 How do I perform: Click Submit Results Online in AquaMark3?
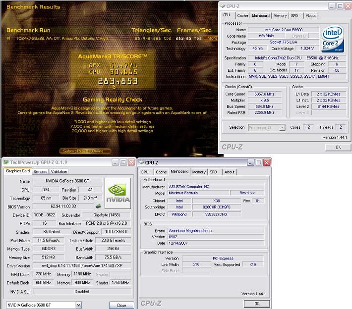click(85, 151)
